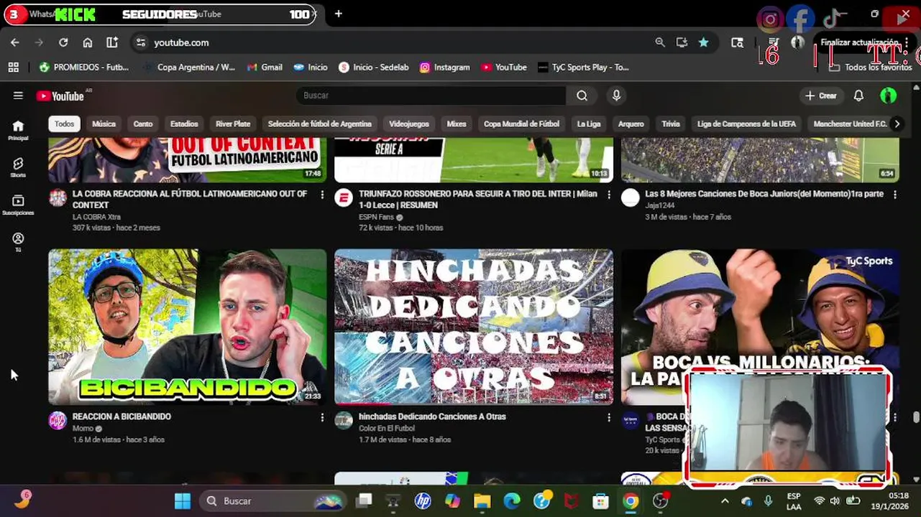Click the browser home button
Screen dimensions: 921x517
[x=88, y=42]
